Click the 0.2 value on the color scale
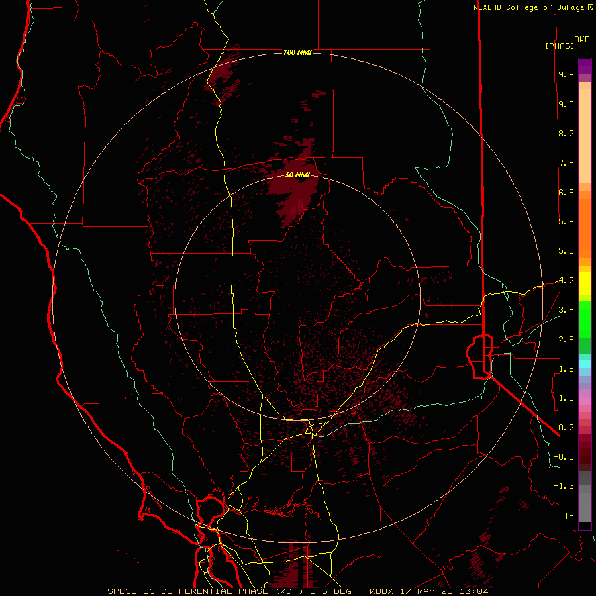 coord(566,427)
